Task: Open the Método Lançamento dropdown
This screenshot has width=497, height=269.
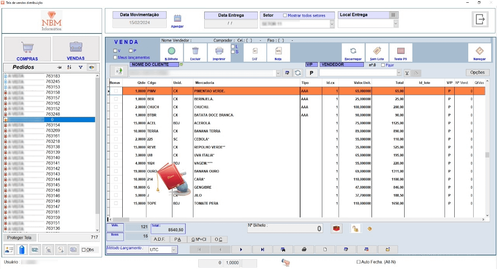Action: (x=174, y=250)
